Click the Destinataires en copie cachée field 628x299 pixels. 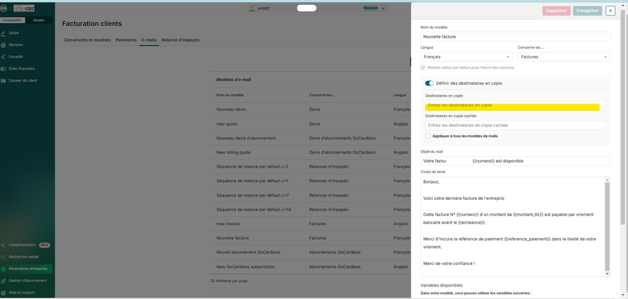click(515, 125)
